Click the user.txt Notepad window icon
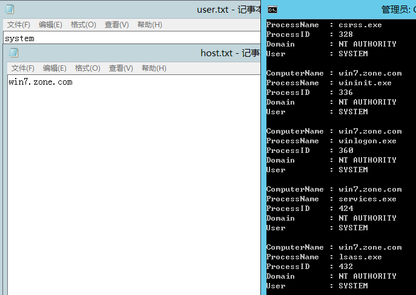416x295 pixels. 9,10
